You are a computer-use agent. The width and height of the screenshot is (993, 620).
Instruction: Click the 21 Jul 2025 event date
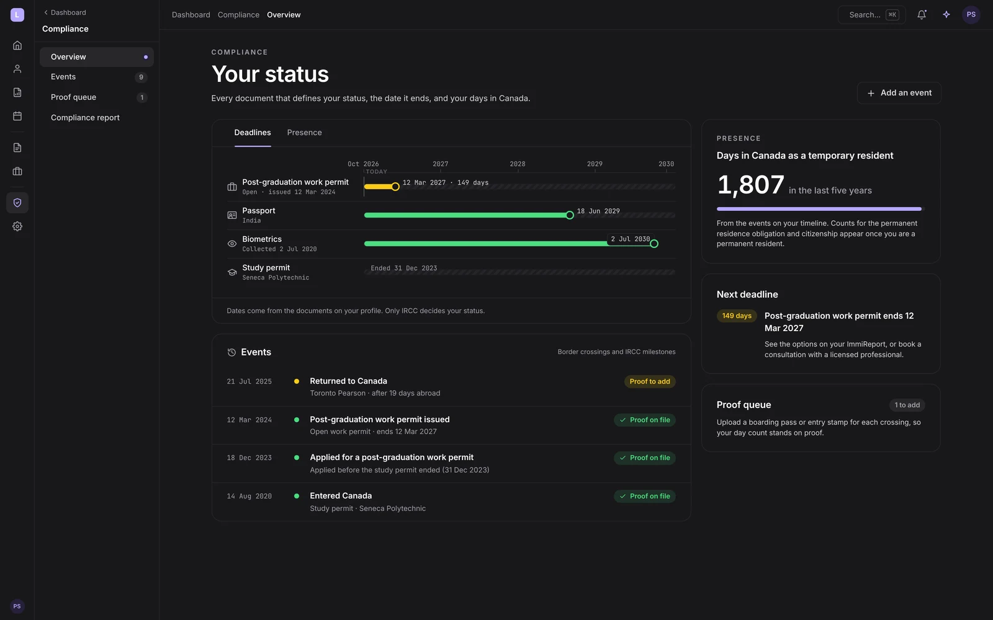[249, 382]
